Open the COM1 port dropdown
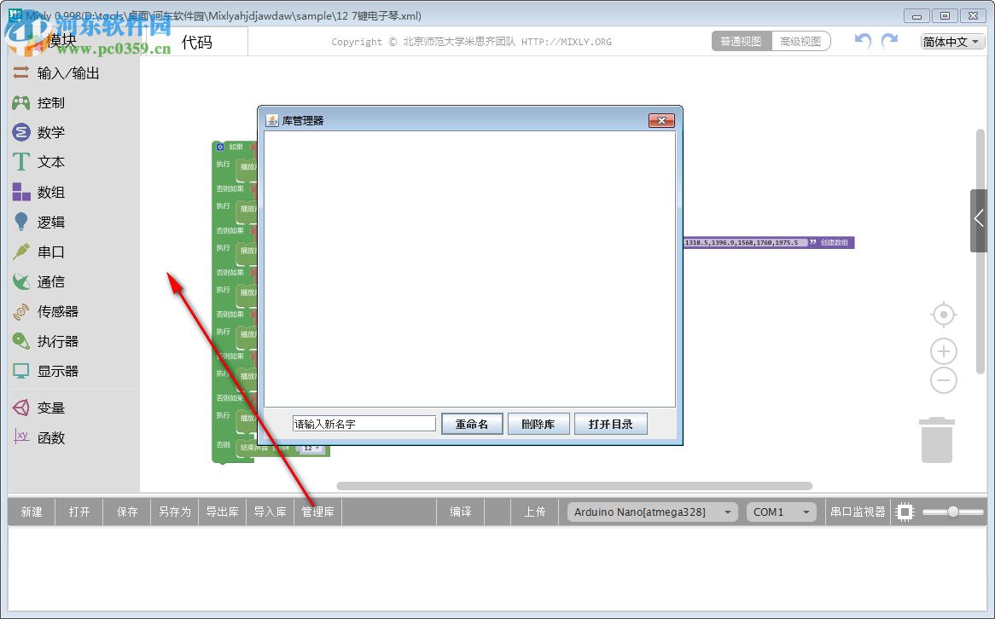995x619 pixels. (x=780, y=512)
